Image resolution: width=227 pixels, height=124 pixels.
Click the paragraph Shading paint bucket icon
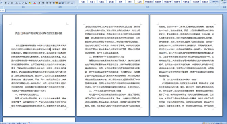(68, 3)
